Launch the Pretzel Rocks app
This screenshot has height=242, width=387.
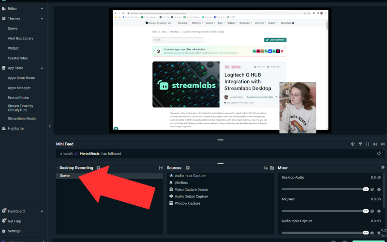pyautogui.click(x=18, y=98)
